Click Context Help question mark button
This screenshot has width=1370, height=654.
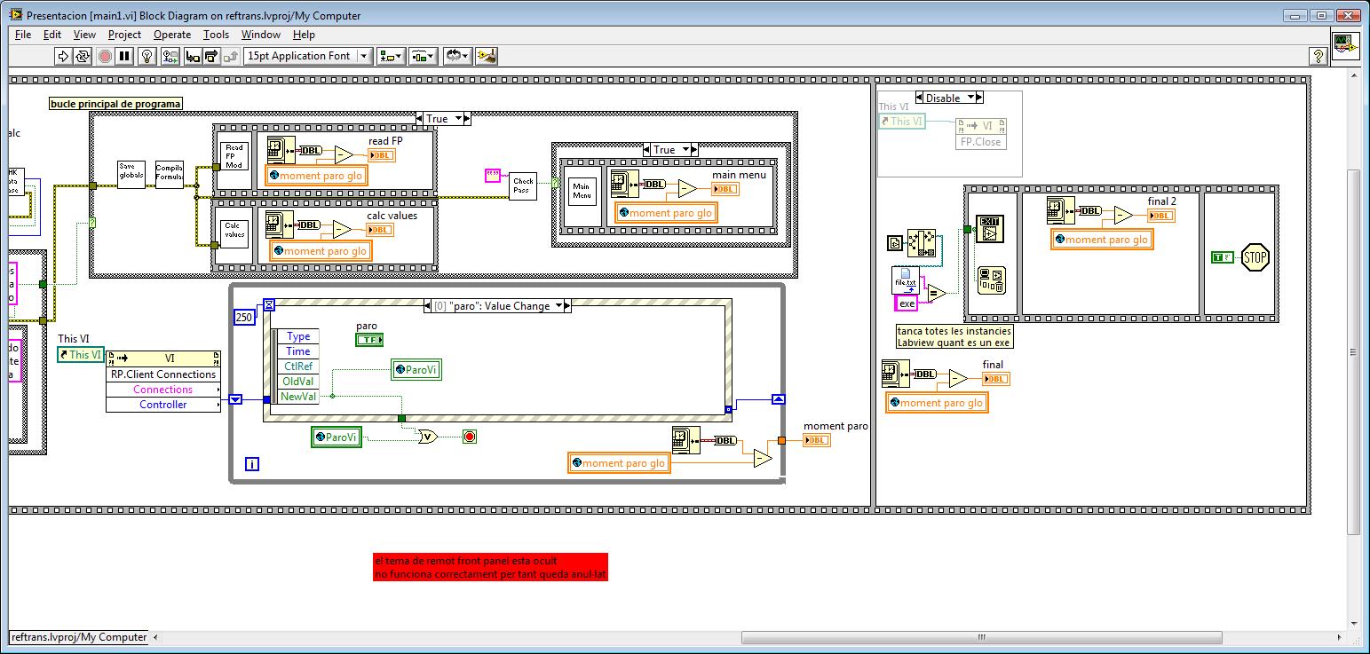click(1319, 56)
